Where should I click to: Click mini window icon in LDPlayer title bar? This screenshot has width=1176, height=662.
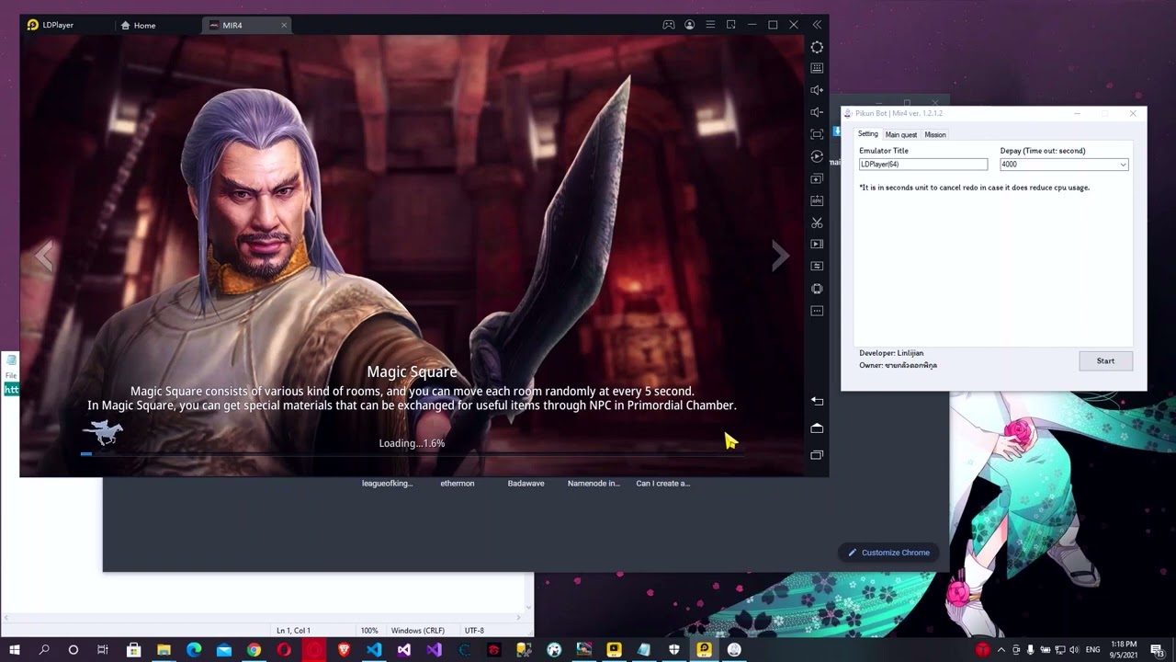coord(731,25)
